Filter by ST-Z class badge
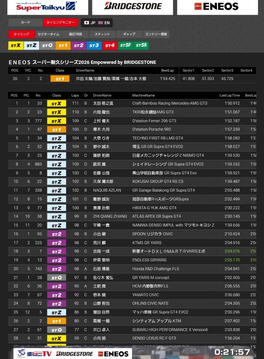 (32, 45)
